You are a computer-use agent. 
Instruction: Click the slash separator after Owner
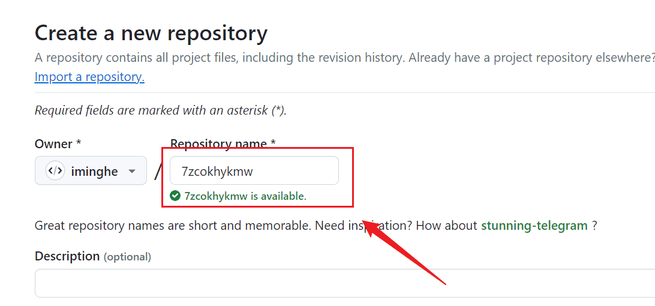coord(158,172)
